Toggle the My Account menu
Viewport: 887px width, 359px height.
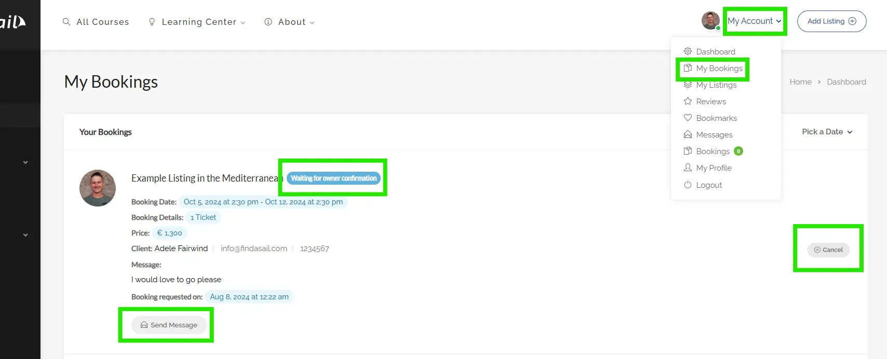(x=754, y=21)
